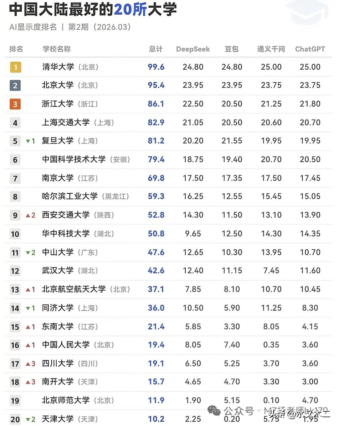
Task: Select 中山大学 (广东) row name
Action: [70, 252]
